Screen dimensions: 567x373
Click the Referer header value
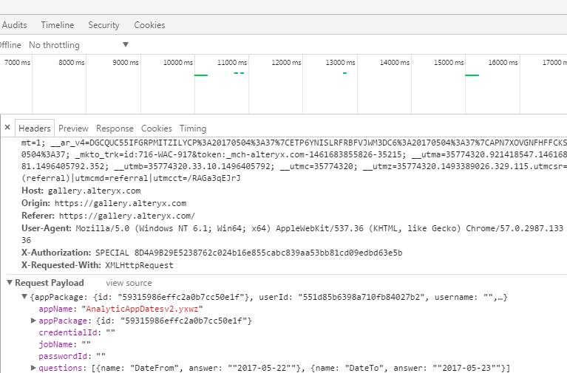(x=127, y=216)
